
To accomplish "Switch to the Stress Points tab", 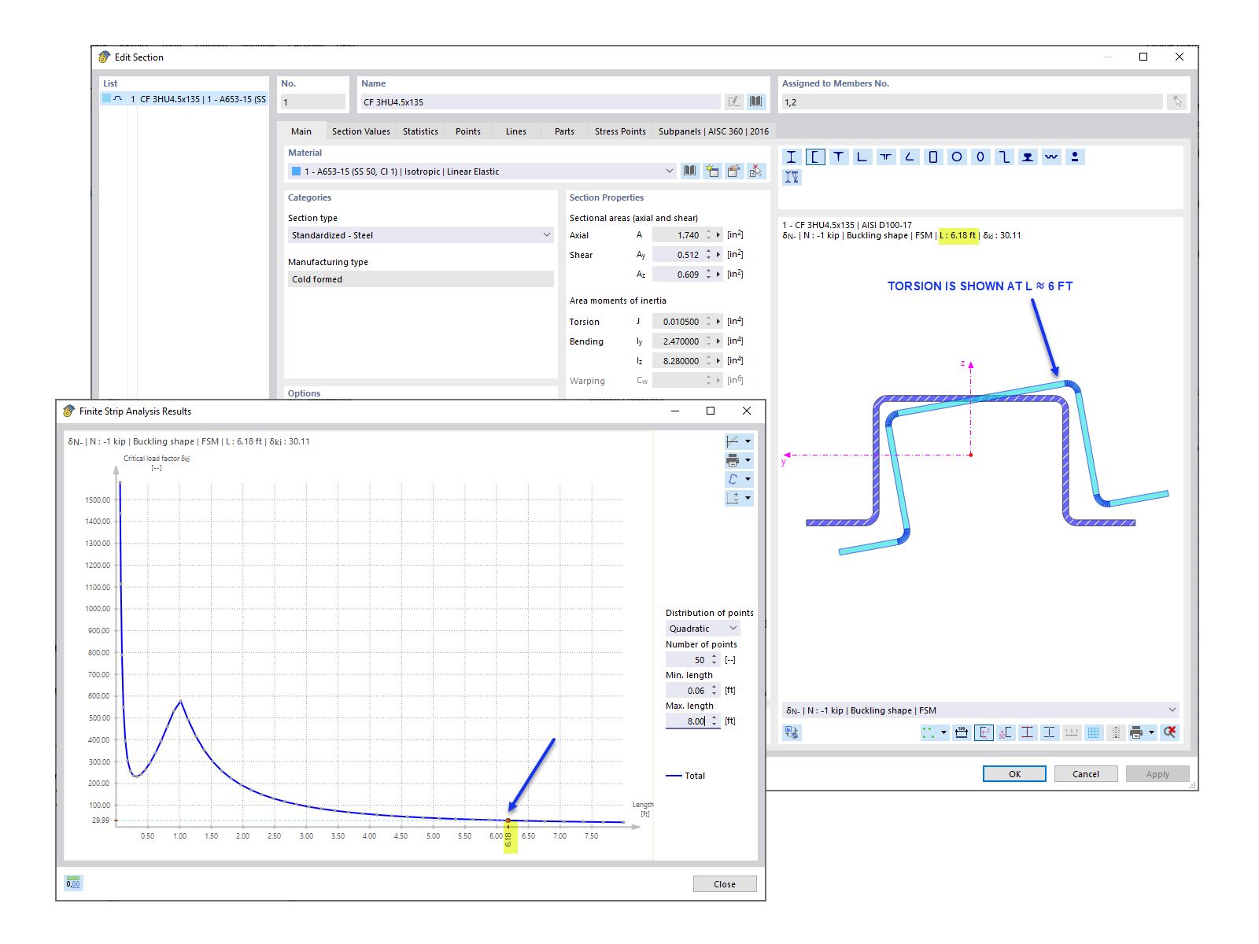I will pyautogui.click(x=620, y=131).
